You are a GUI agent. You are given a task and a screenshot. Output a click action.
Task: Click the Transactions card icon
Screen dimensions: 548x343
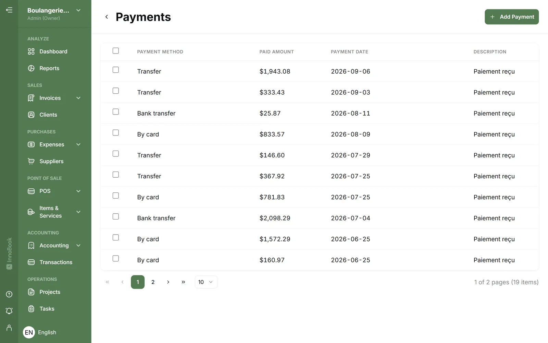click(x=31, y=262)
